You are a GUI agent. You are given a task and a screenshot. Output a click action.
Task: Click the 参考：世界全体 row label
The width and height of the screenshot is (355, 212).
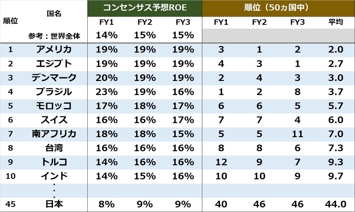pyautogui.click(x=54, y=36)
